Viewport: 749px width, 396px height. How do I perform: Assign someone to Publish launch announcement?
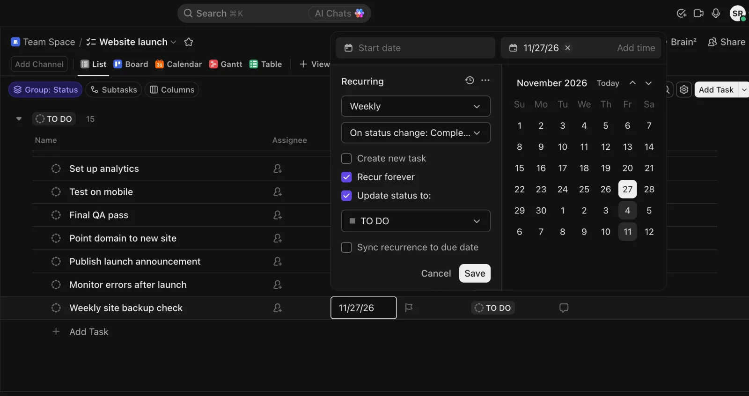point(278,262)
